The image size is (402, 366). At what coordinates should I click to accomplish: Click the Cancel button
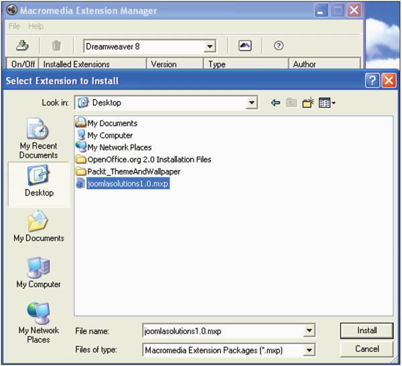(x=366, y=349)
